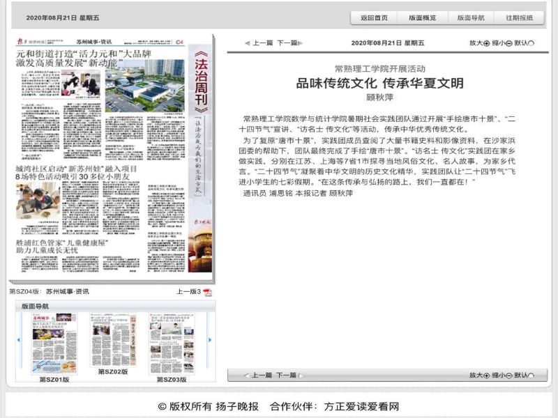Go to previous page 上一版
This screenshot has width=558, height=418.
tap(188, 291)
